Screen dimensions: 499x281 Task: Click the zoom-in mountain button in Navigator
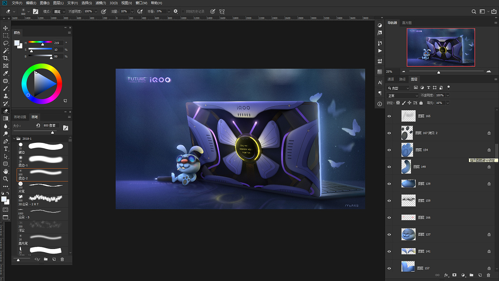[x=489, y=71]
